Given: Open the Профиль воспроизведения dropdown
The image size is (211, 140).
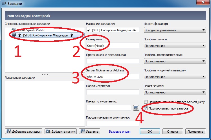Looking at the screenshot, I should tap(175, 61).
